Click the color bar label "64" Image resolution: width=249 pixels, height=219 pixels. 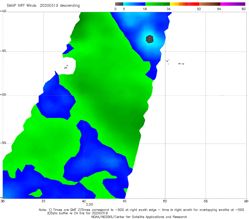[x=219, y=9]
